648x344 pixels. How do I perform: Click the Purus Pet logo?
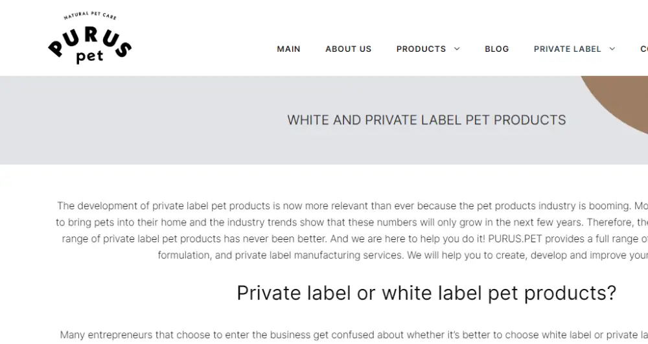tap(89, 38)
